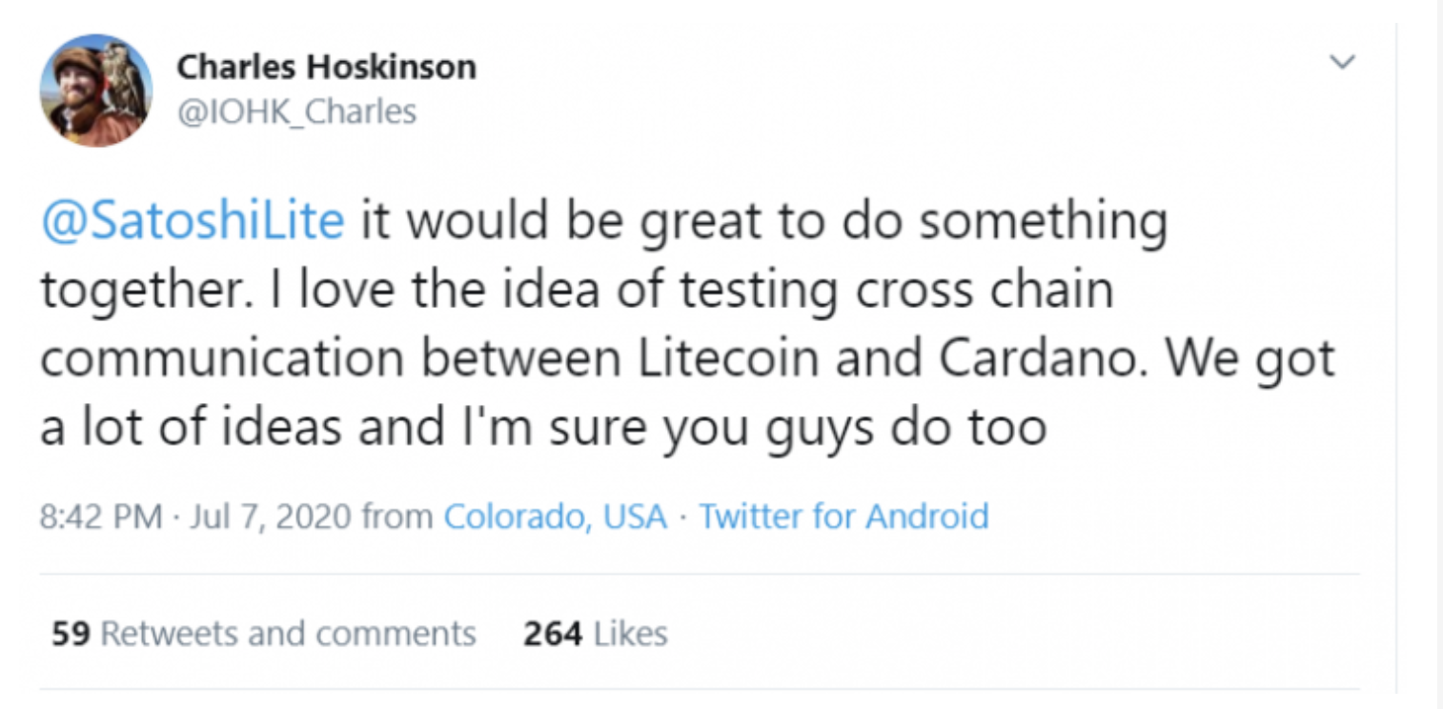
Task: Click the 8:42 PM timestamp
Action: pos(100,517)
